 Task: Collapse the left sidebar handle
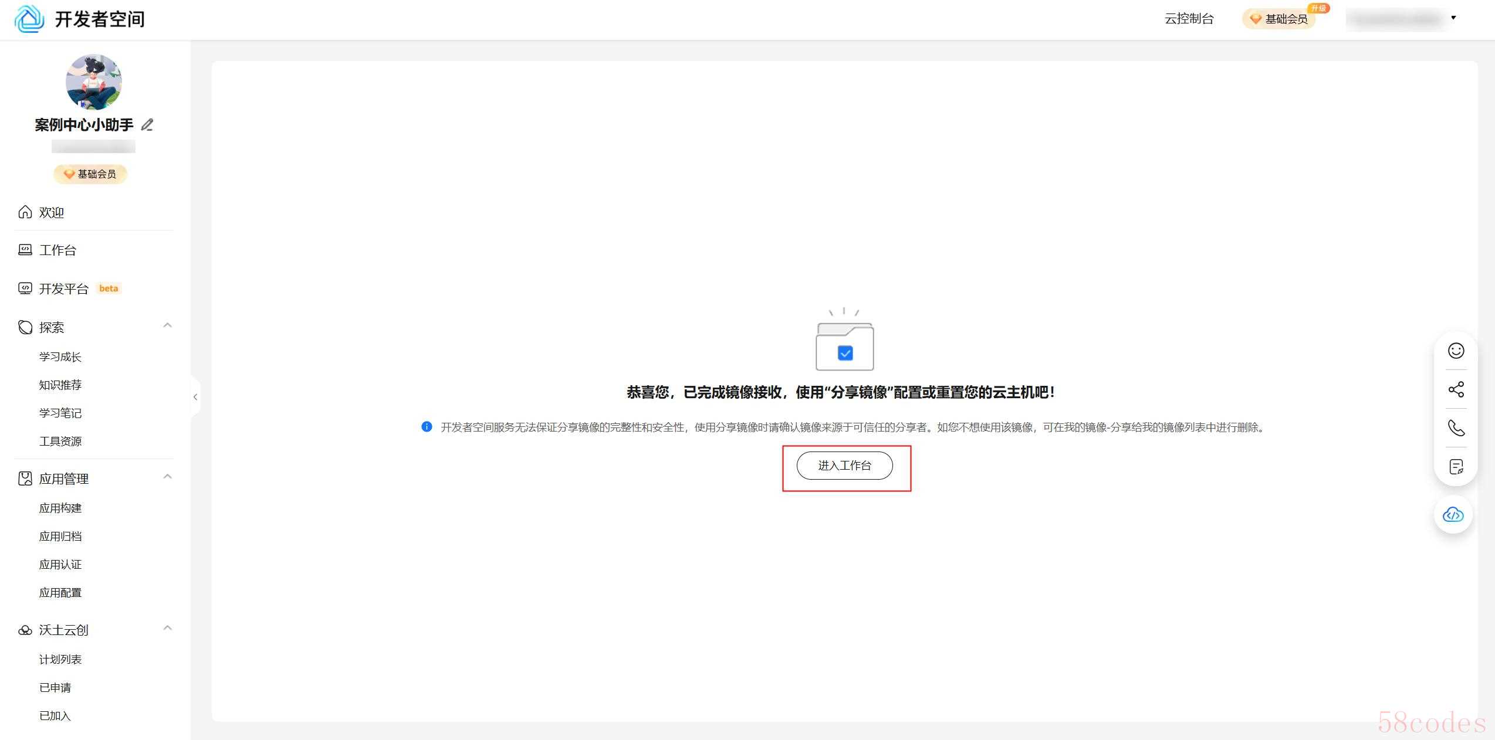coord(195,397)
